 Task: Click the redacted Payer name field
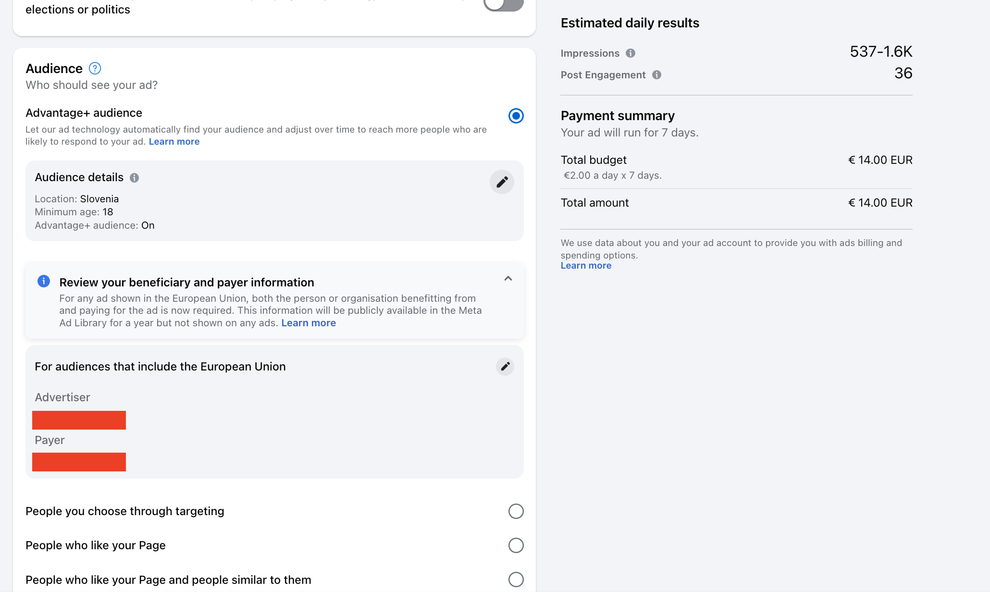(x=79, y=462)
